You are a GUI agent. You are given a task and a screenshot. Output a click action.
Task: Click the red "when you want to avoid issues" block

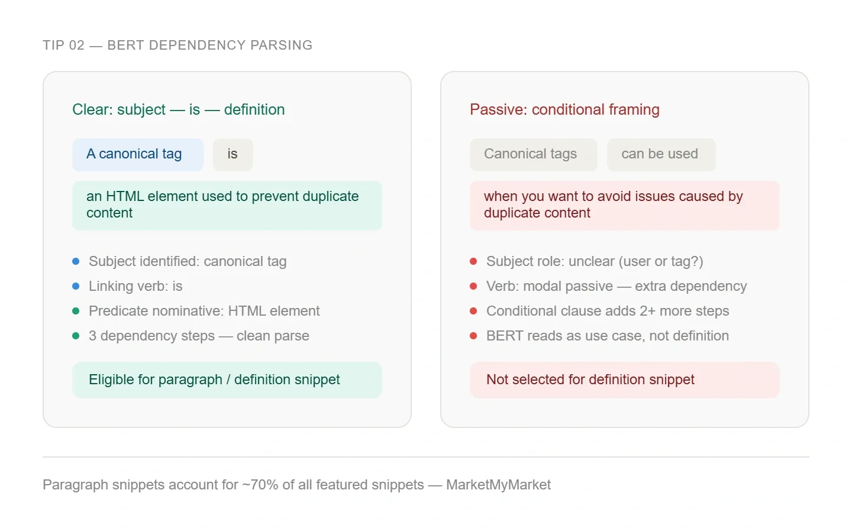click(x=624, y=205)
